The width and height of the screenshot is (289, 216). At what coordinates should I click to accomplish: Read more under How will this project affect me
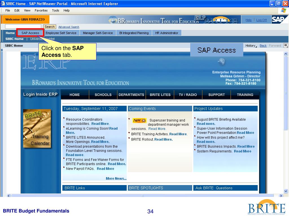coord(206,142)
